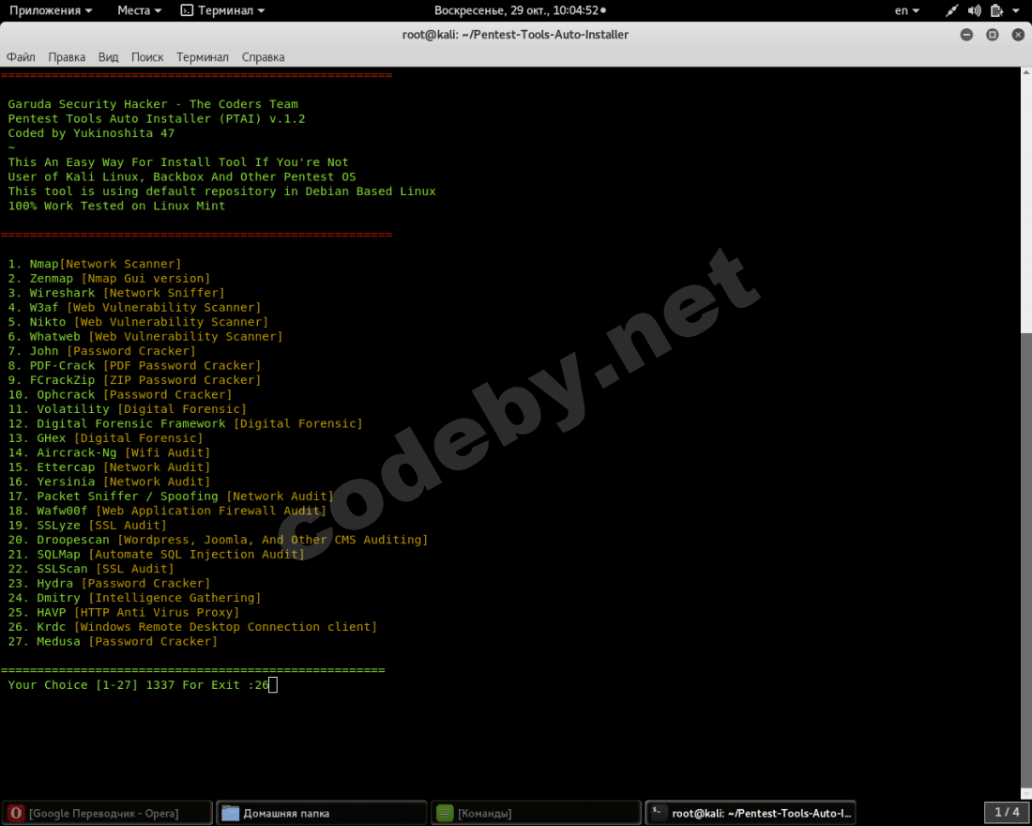Click 'Pentest Tools Auto Installer (PTAI) v.1.2' line
The image size is (1032, 826).
point(157,118)
